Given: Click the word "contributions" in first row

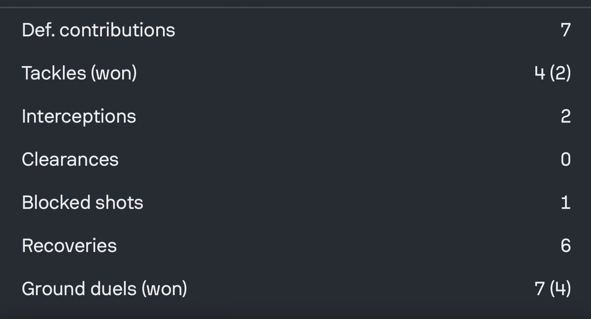Looking at the screenshot, I should (117, 30).
